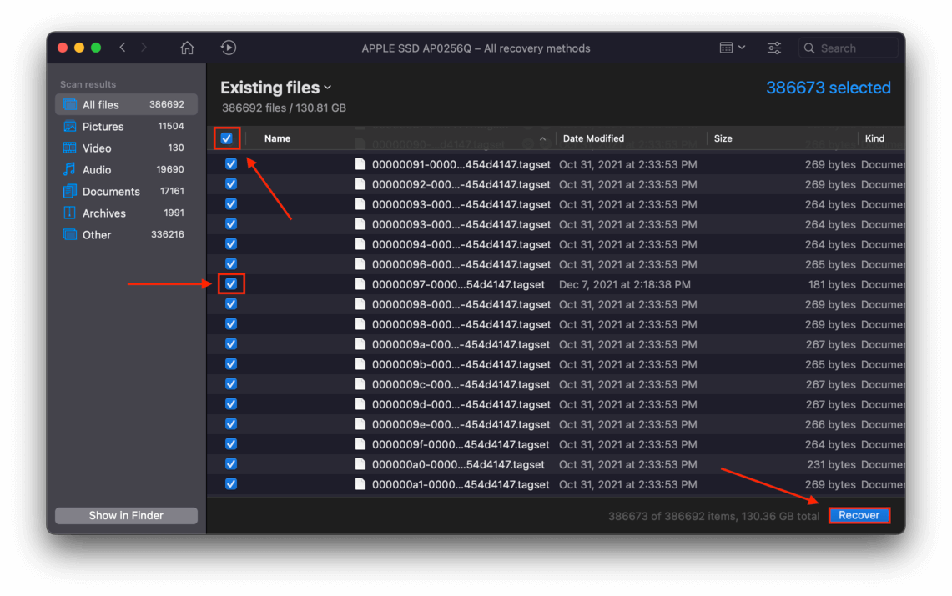The width and height of the screenshot is (952, 596).
Task: Sort by the Name column header
Action: point(278,138)
